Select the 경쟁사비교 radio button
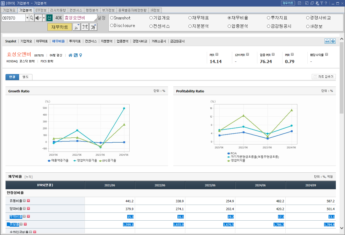 (308, 18)
